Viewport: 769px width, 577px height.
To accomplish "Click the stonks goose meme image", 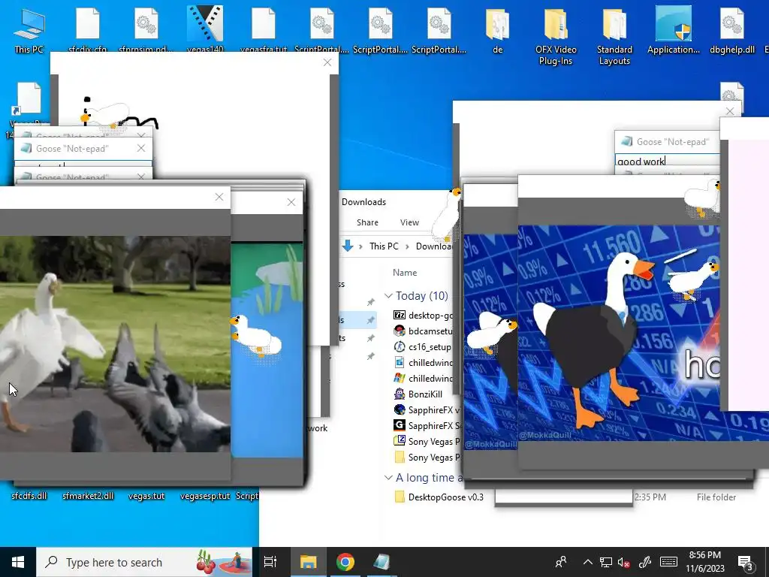I will coord(619,333).
